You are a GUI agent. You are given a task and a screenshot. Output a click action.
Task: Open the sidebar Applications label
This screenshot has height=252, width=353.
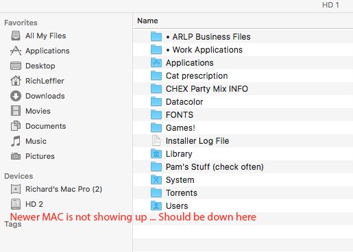[47, 51]
